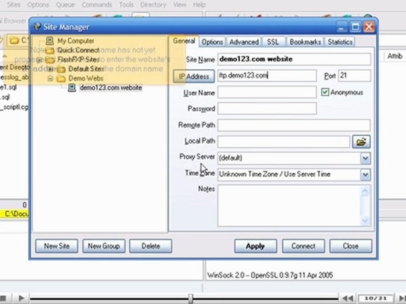Maximize the Site Manager window

point(355,27)
